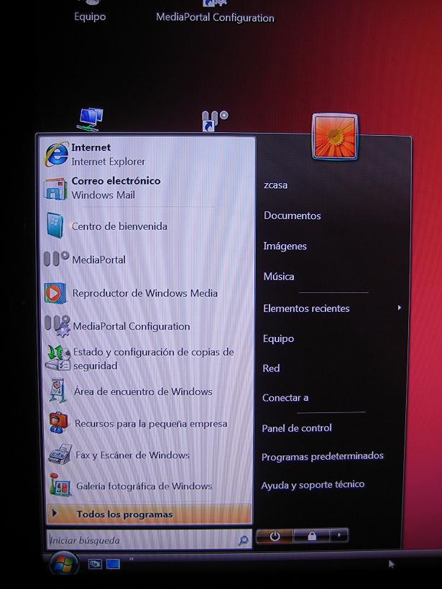Expand Todos los programas
This screenshot has width=442, height=589.
point(149,514)
